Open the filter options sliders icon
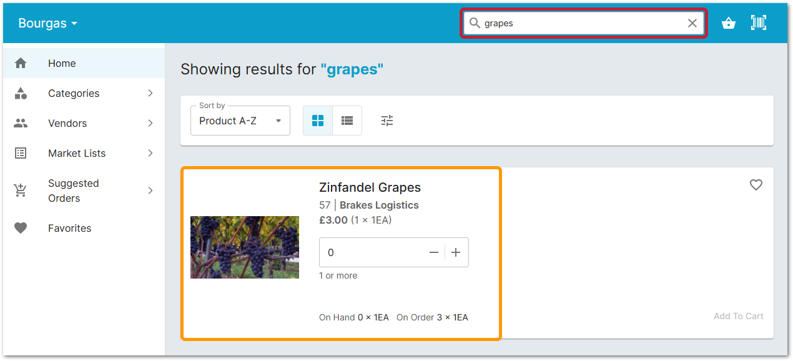 [387, 121]
